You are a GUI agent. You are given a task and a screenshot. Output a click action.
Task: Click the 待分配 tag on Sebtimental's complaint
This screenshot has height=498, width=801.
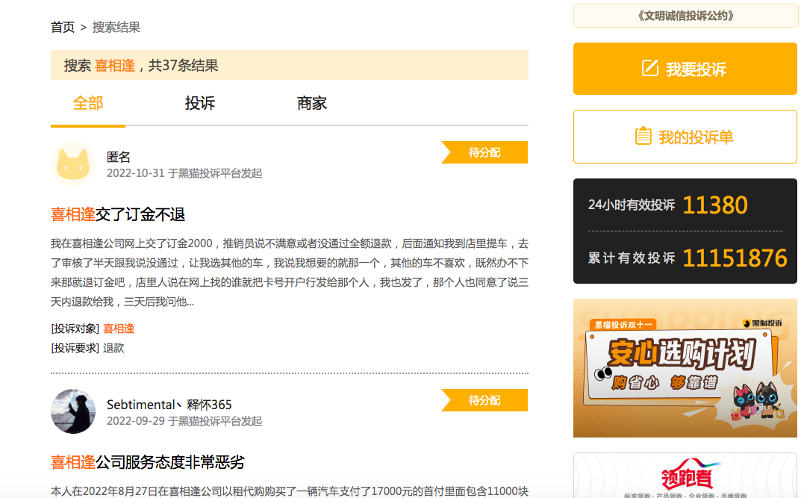(484, 400)
